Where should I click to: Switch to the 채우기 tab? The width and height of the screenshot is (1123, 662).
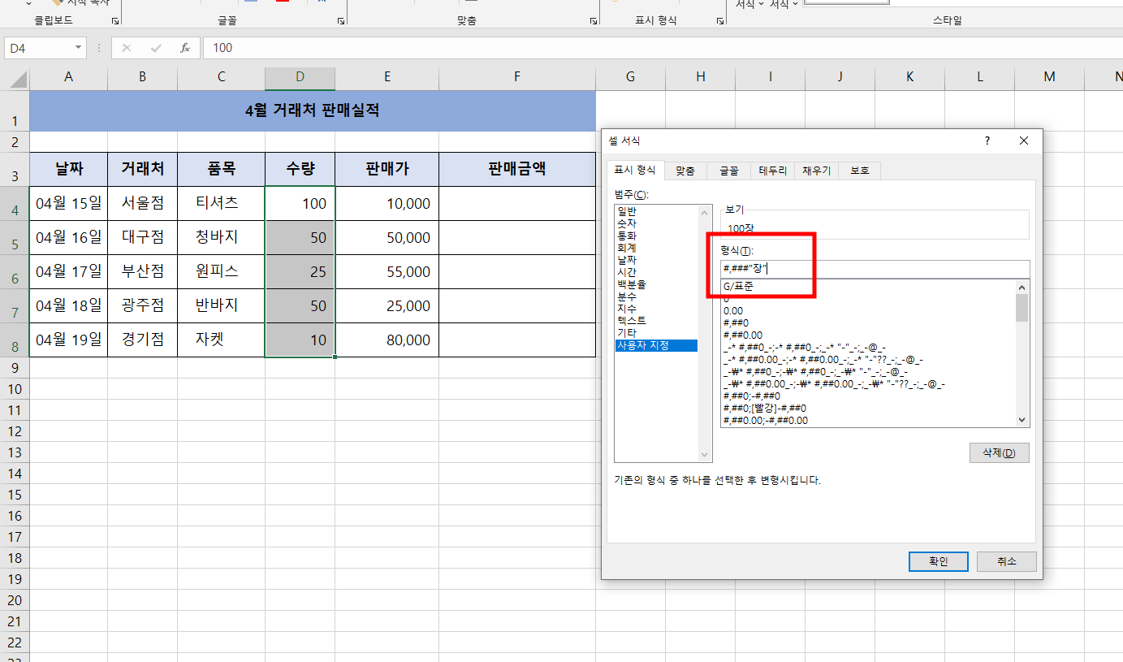(x=816, y=171)
